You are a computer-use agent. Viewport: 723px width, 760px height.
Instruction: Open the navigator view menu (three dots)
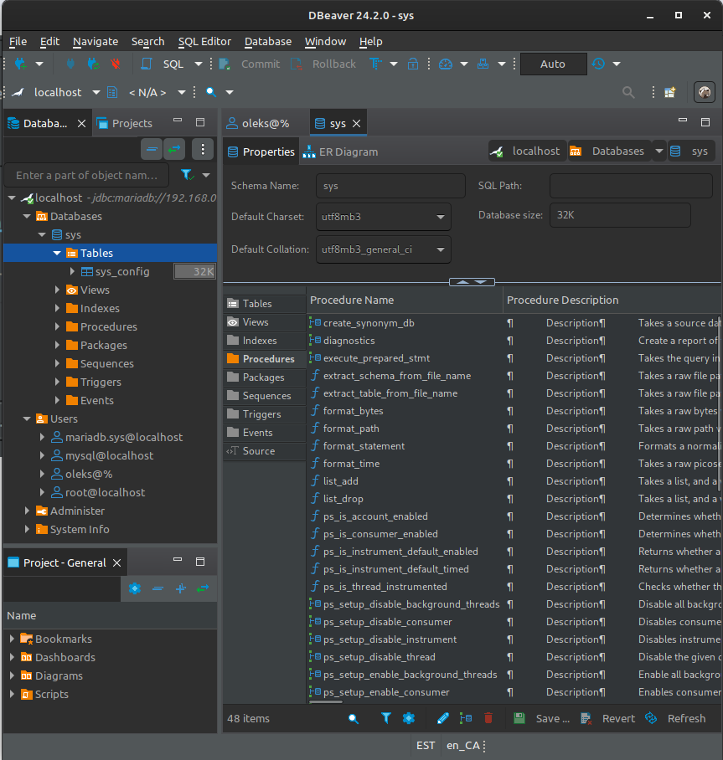pyautogui.click(x=203, y=149)
